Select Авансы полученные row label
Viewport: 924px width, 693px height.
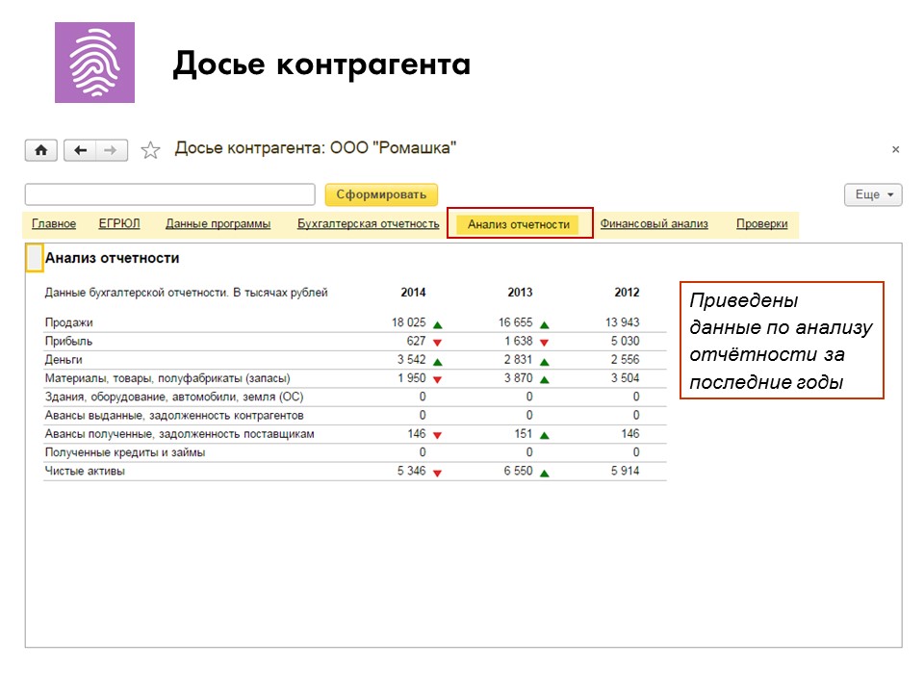click(179, 434)
